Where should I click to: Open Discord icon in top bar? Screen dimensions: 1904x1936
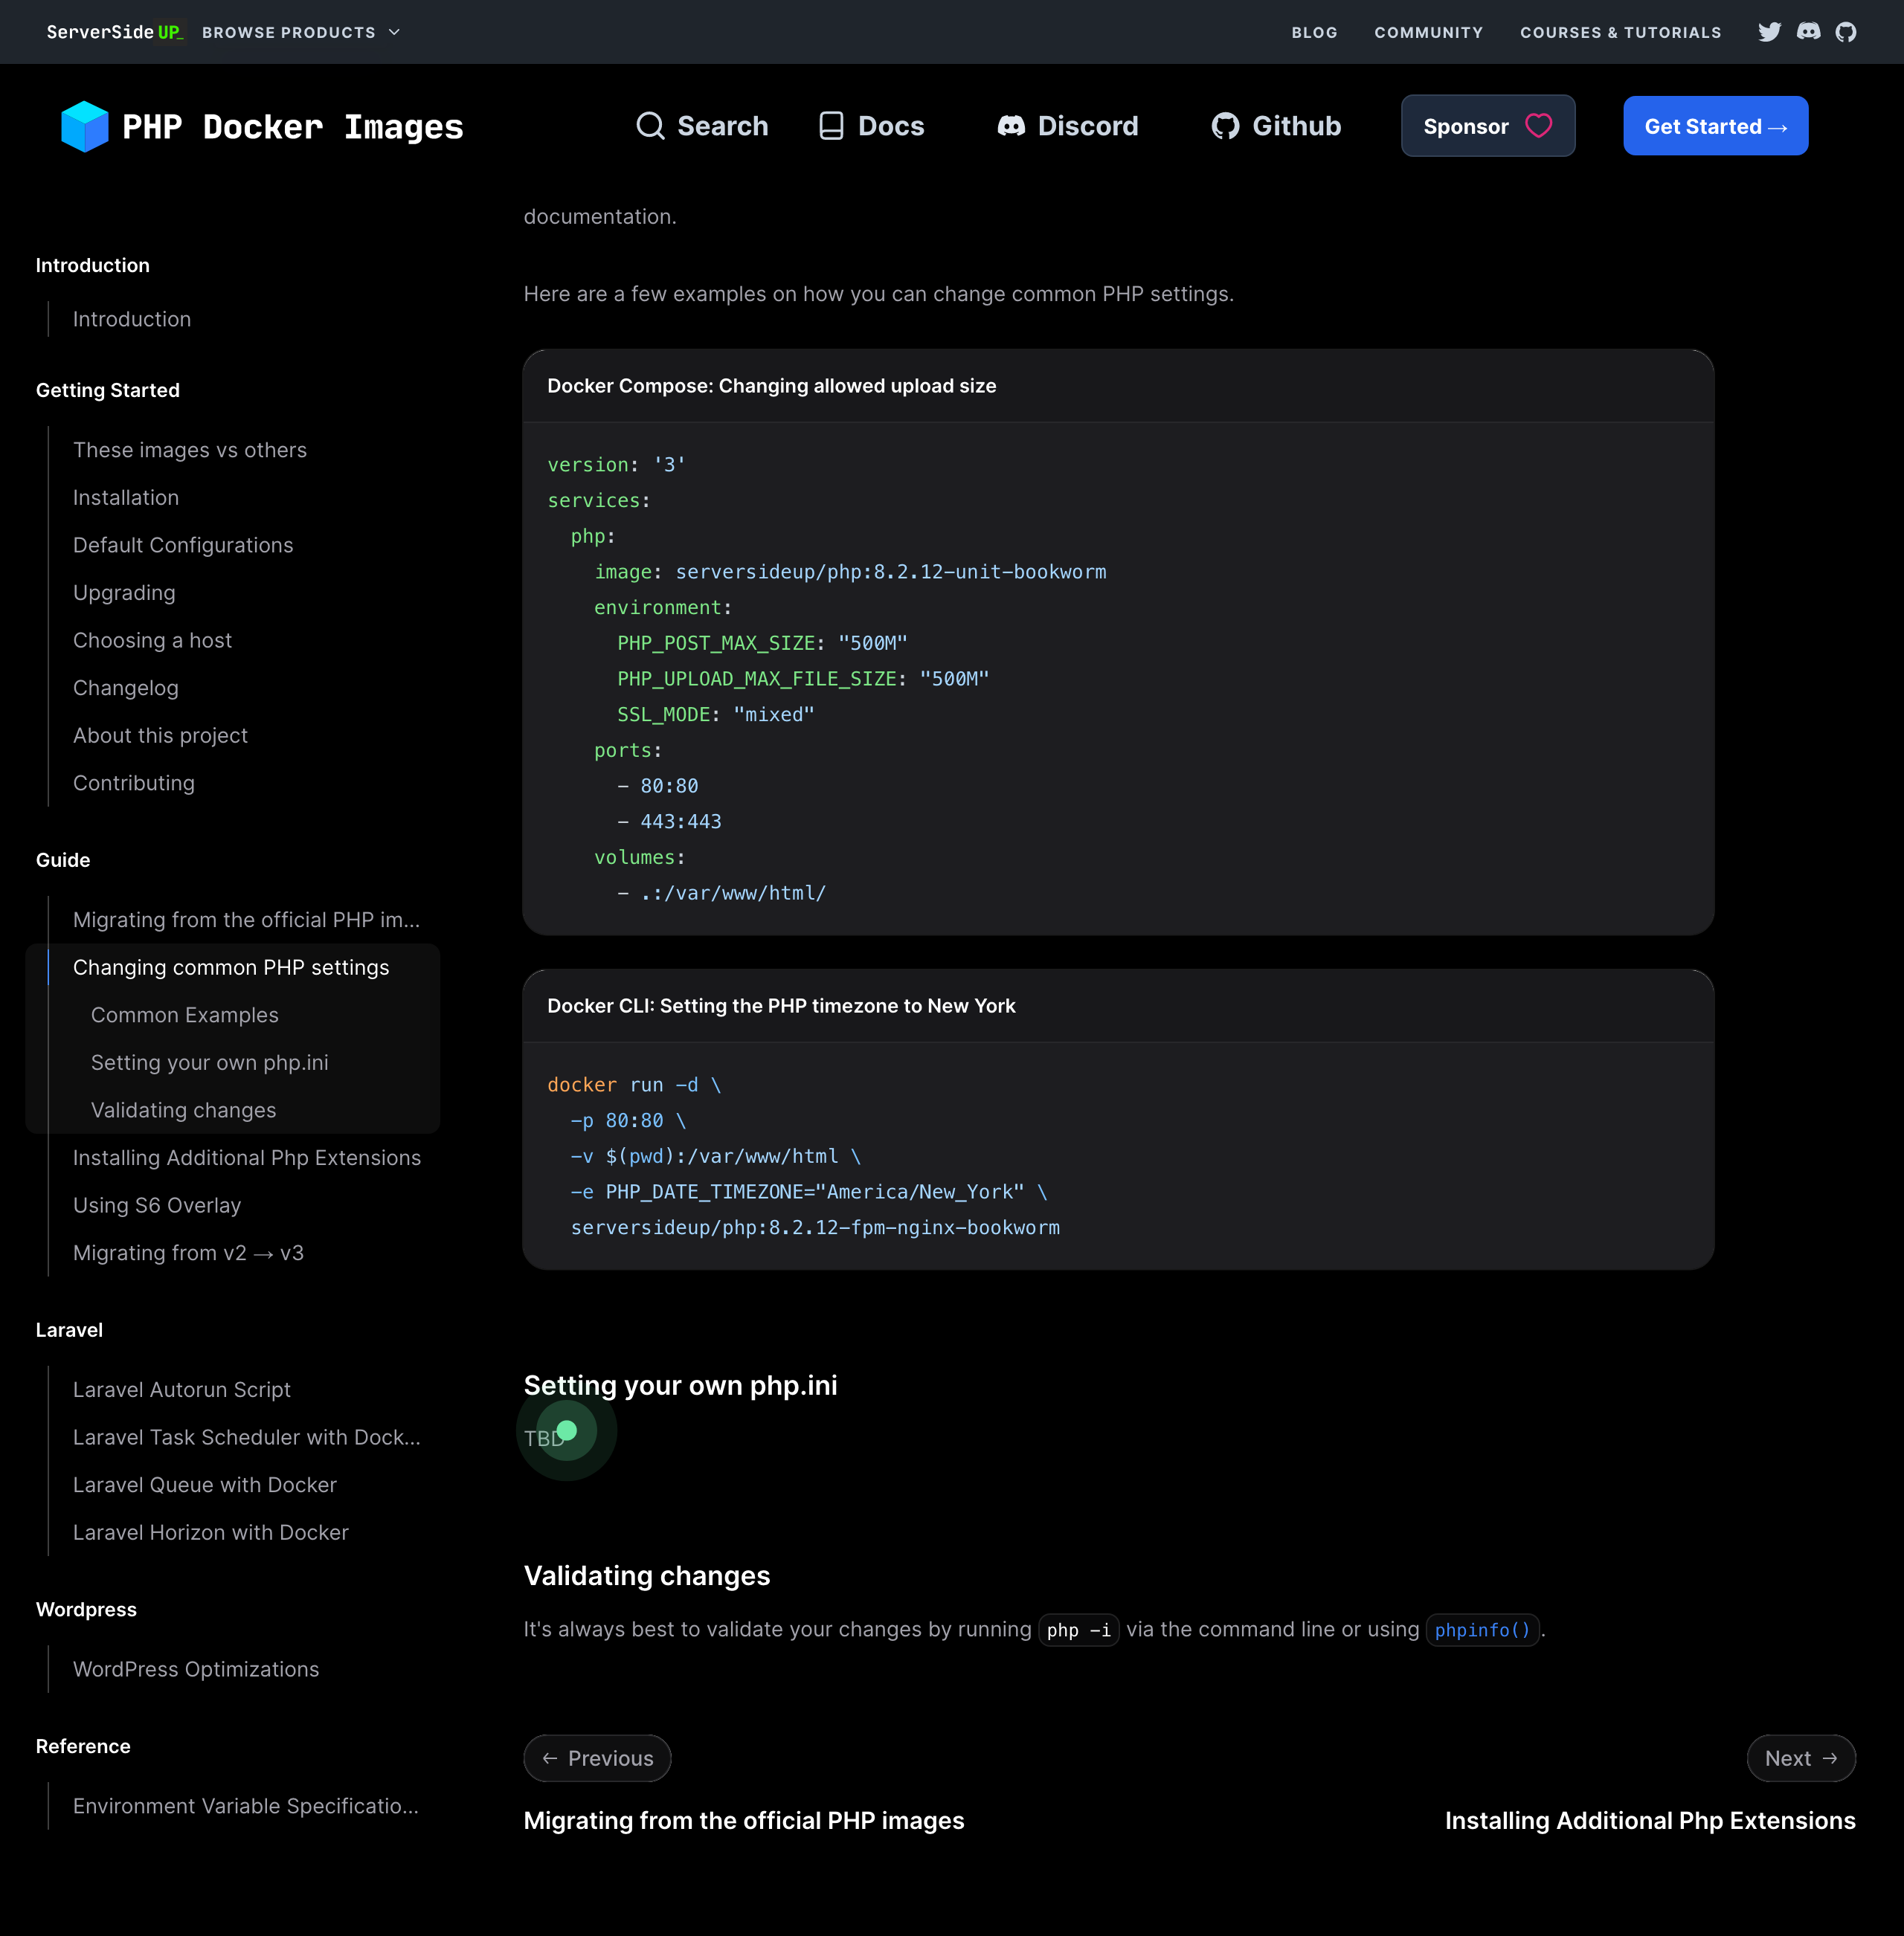click(1808, 32)
